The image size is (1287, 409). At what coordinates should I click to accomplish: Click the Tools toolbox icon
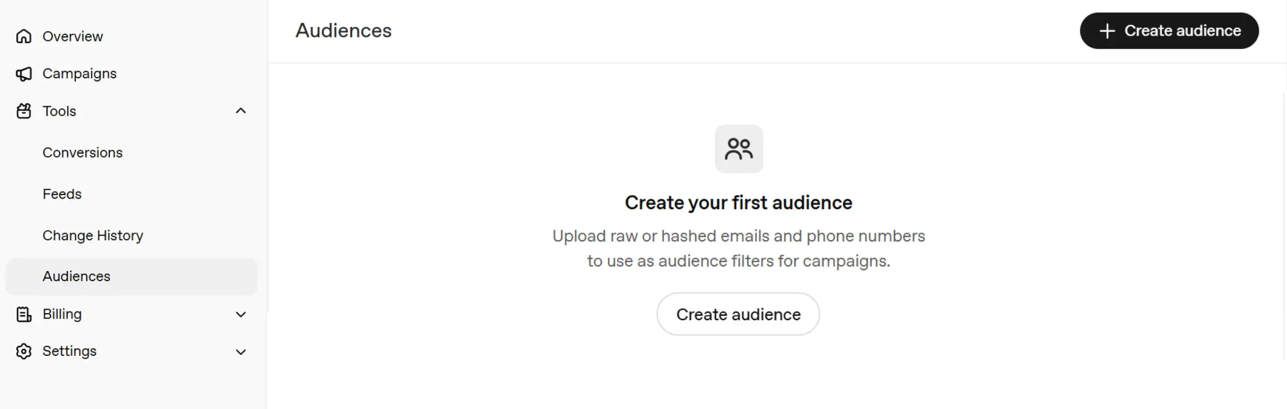tap(23, 111)
